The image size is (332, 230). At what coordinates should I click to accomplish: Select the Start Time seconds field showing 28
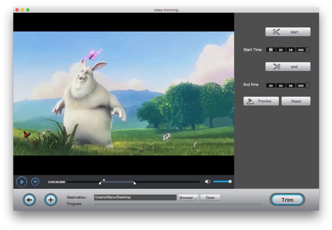point(291,50)
